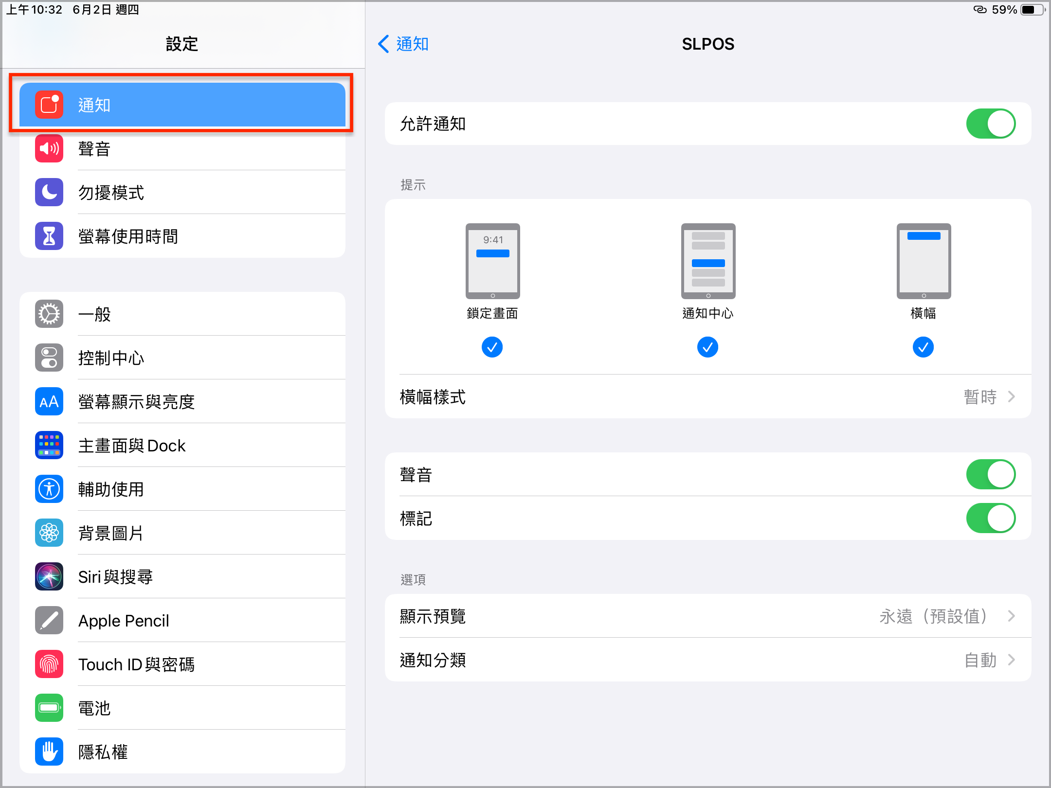Open Apple Pencil settings
The width and height of the screenshot is (1051, 788).
(x=182, y=620)
